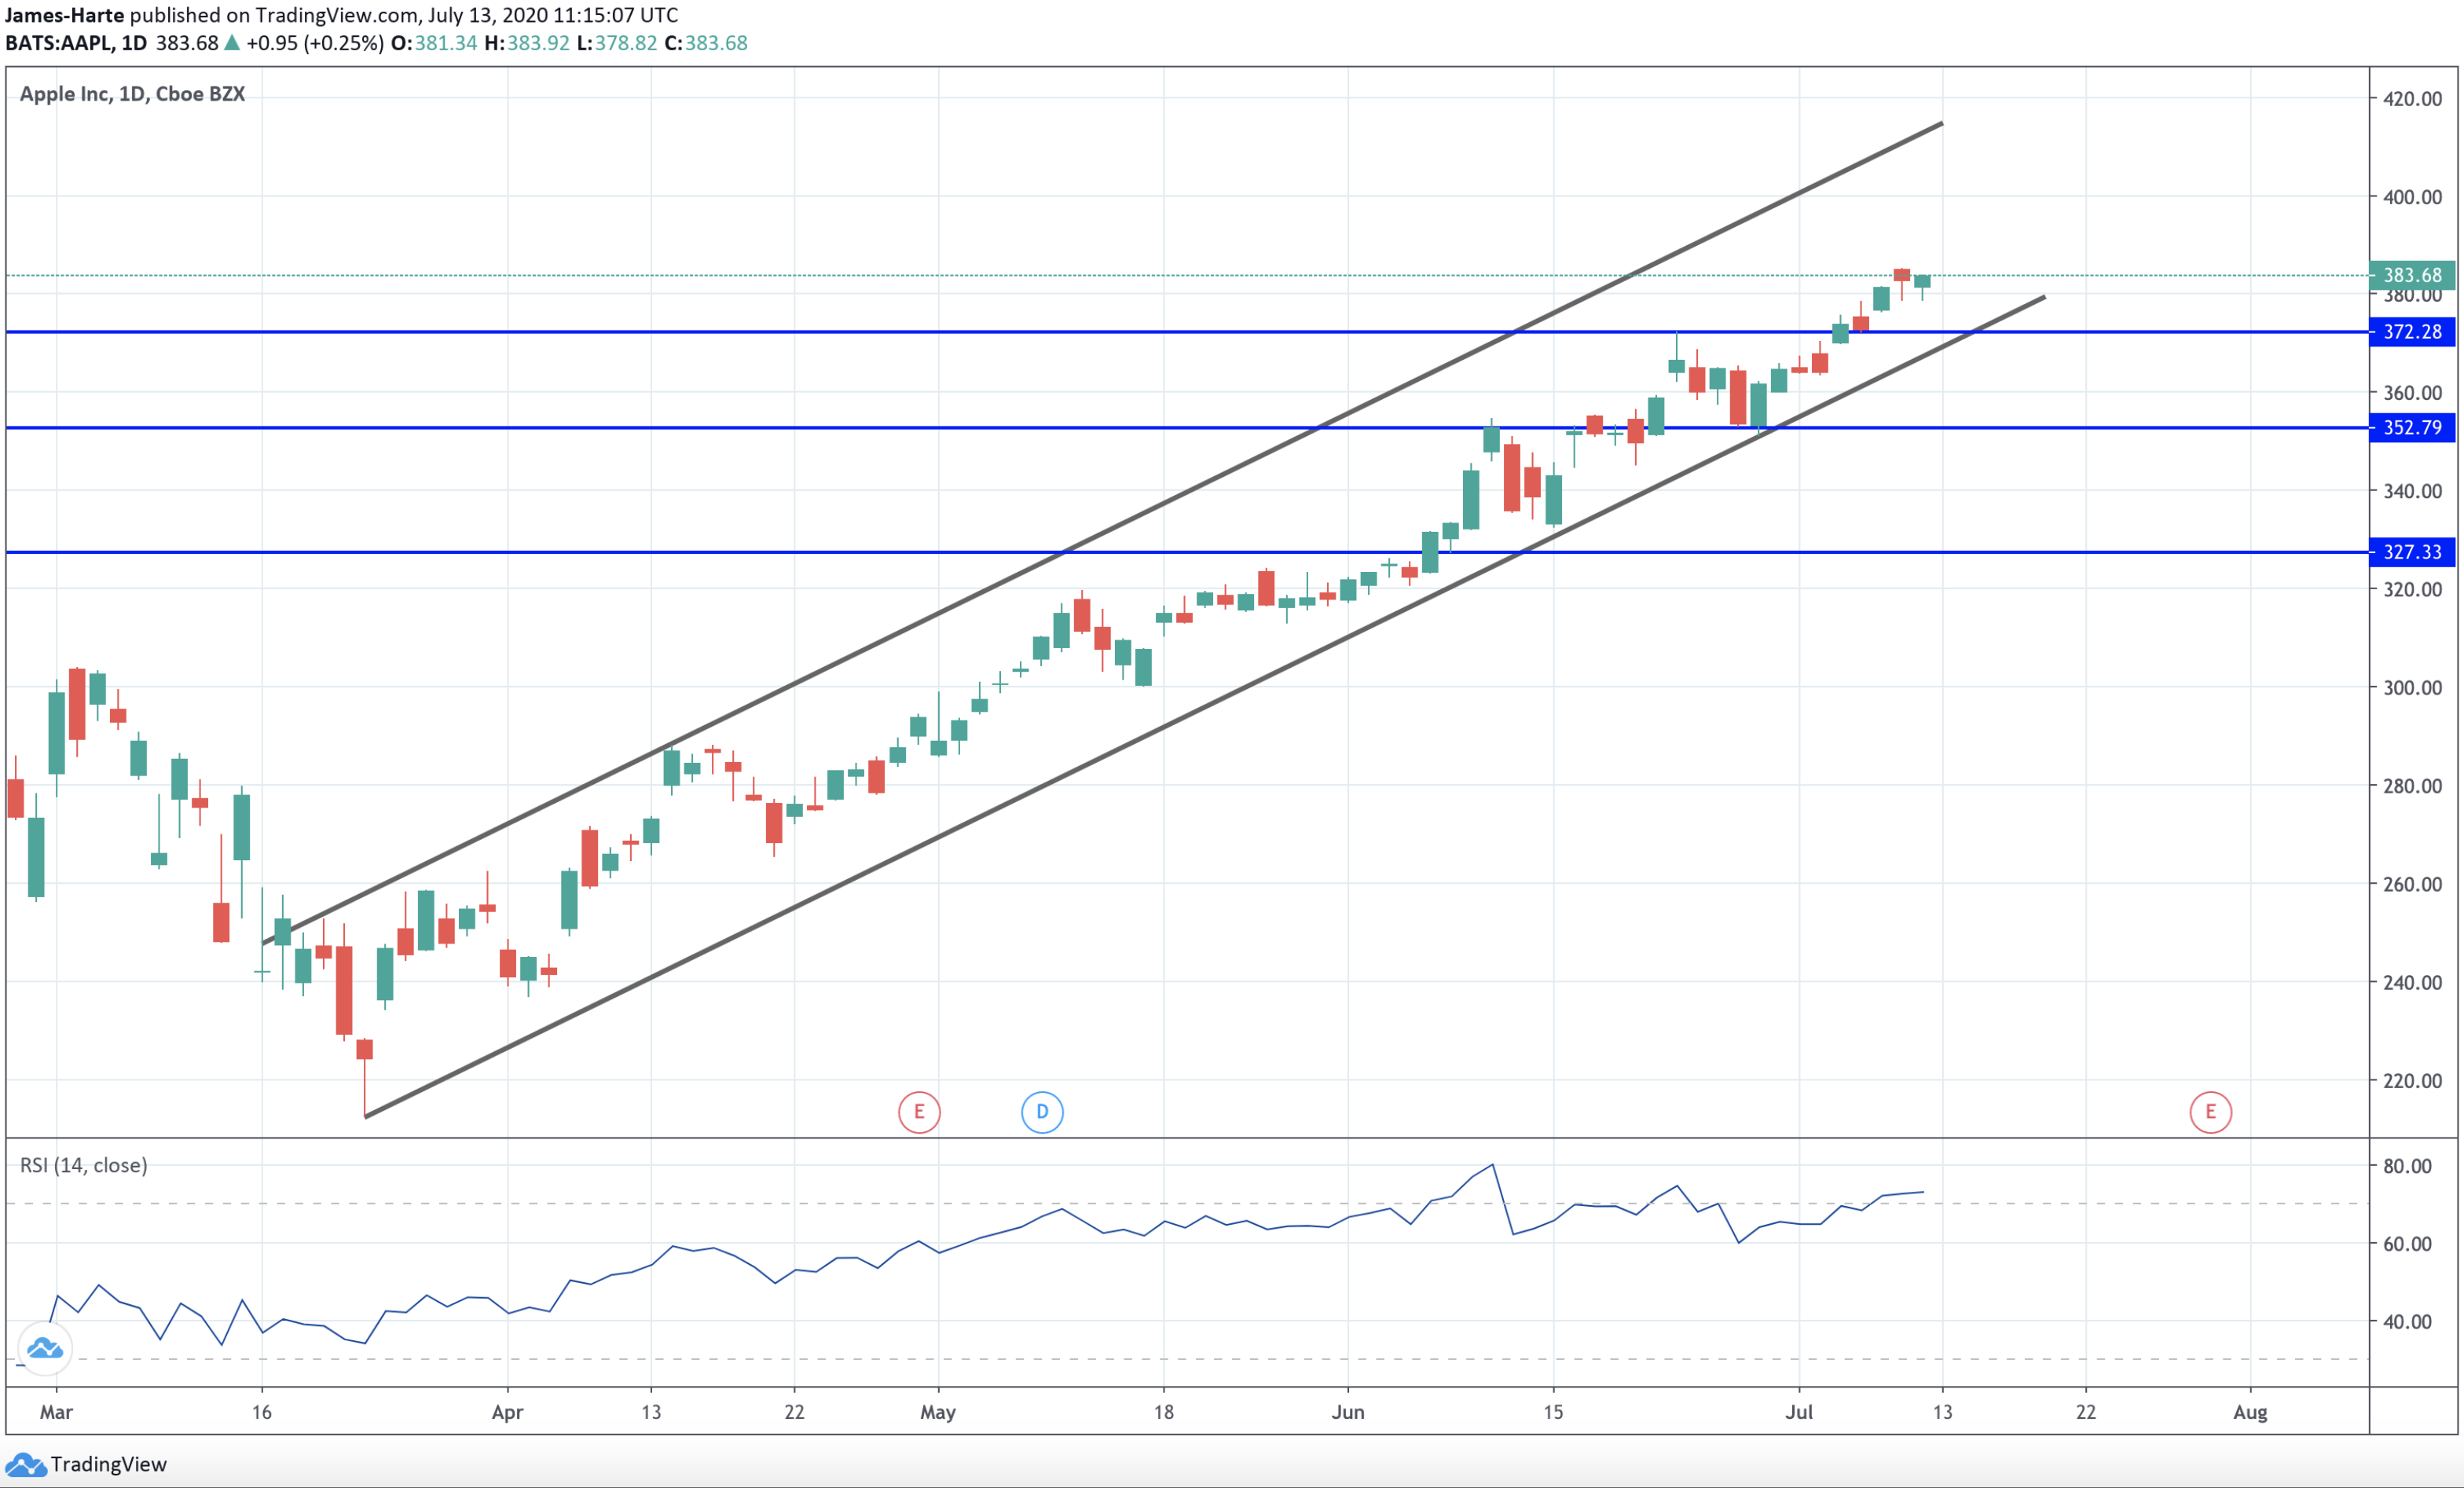Click the Apr date on time axis
This screenshot has width=2464, height=1488.
tap(507, 1412)
